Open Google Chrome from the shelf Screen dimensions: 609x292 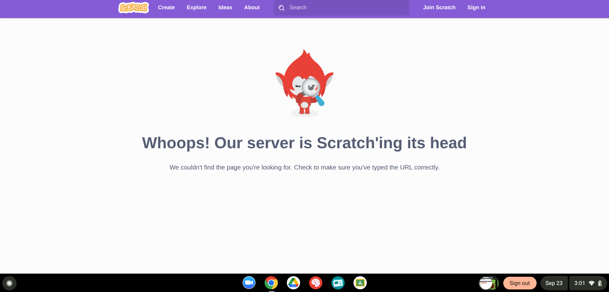coord(271,283)
